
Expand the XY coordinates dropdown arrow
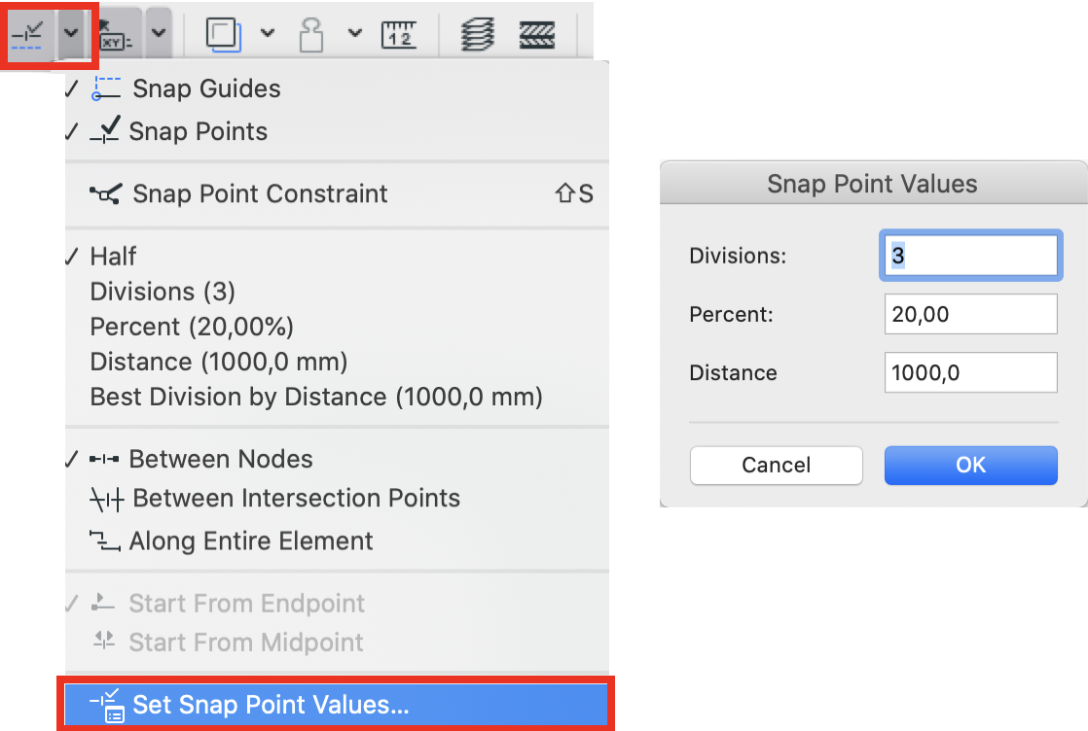pyautogui.click(x=159, y=33)
